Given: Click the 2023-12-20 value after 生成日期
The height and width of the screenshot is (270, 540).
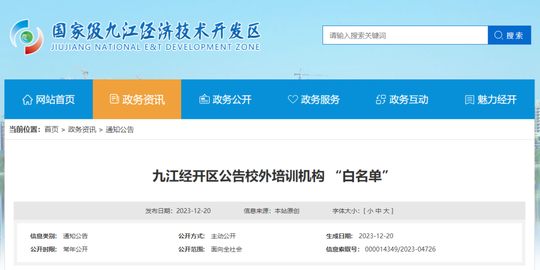Looking at the screenshot, I should coord(376,236).
